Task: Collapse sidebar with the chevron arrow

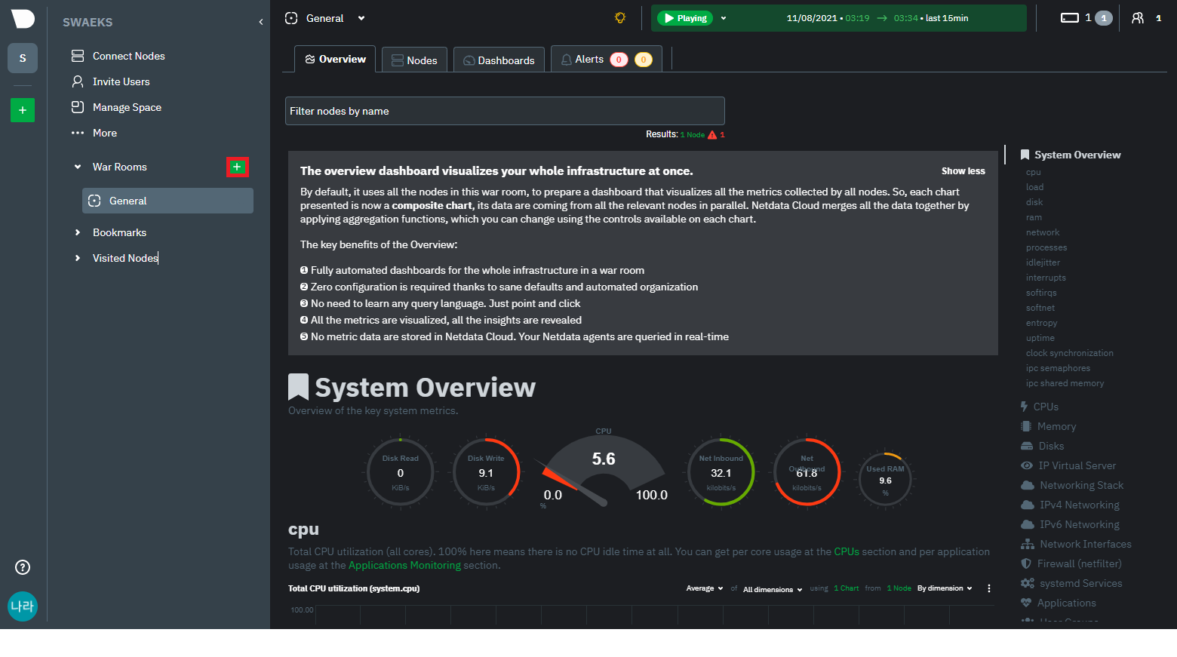Action: 261,22
